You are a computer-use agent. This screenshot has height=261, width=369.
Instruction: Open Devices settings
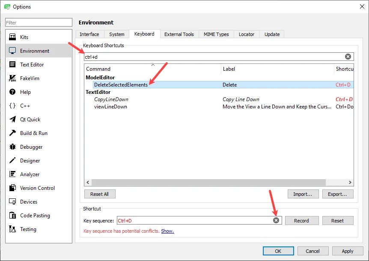[x=39, y=201]
